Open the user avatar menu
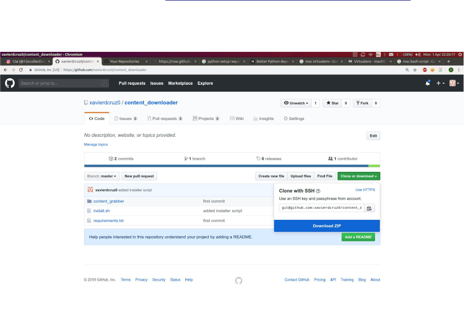 (x=454, y=84)
